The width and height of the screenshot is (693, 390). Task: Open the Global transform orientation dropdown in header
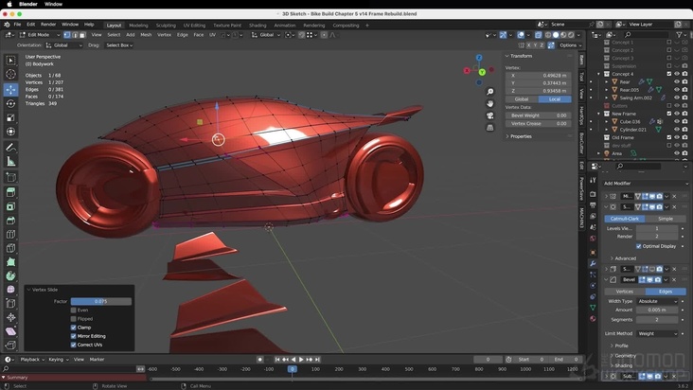click(266, 35)
